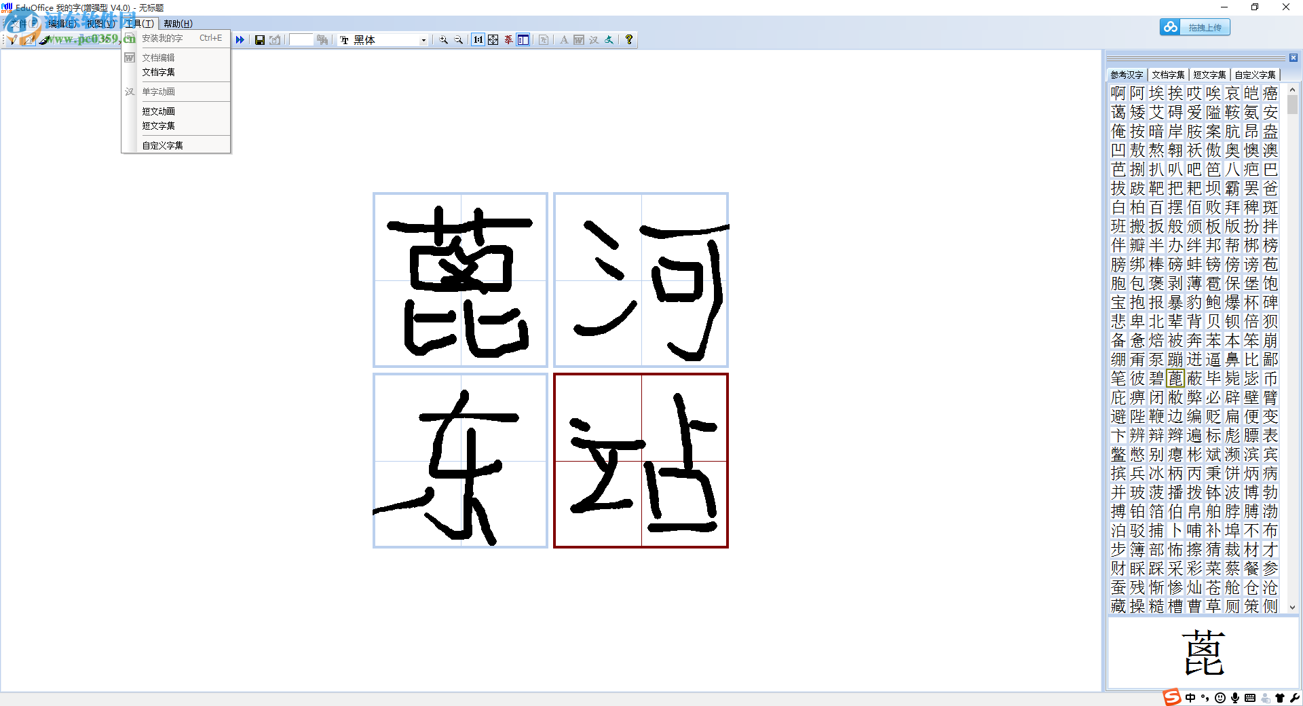Screen dimensions: 1303x706
Task: Click the Sogou microphone icon in system tray
Action: (1235, 699)
